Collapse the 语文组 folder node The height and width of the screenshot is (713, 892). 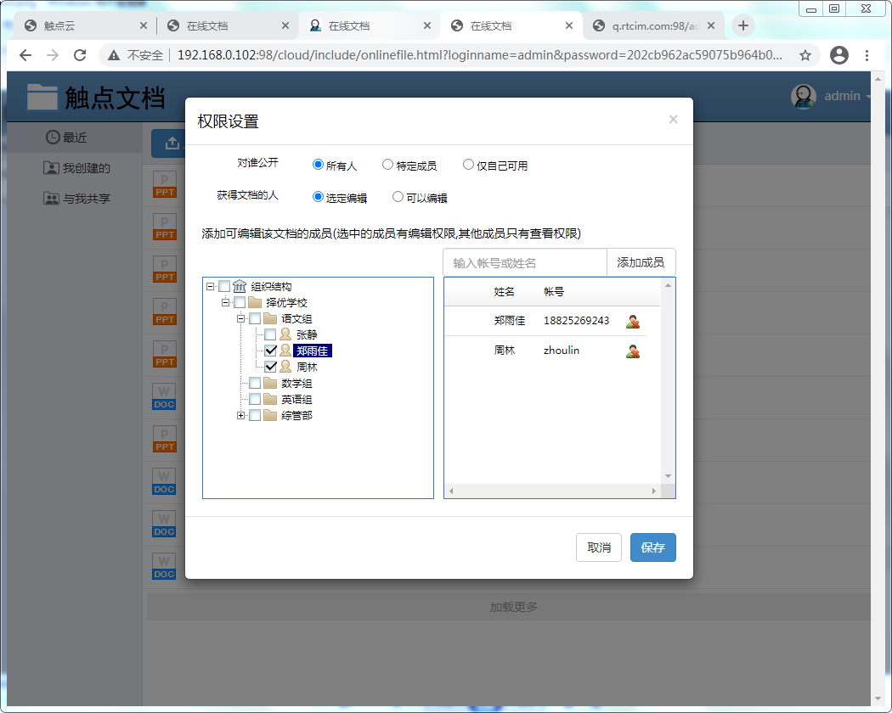pos(241,318)
